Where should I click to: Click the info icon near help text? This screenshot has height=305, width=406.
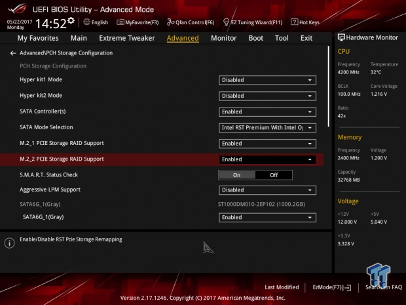[x=10, y=243]
